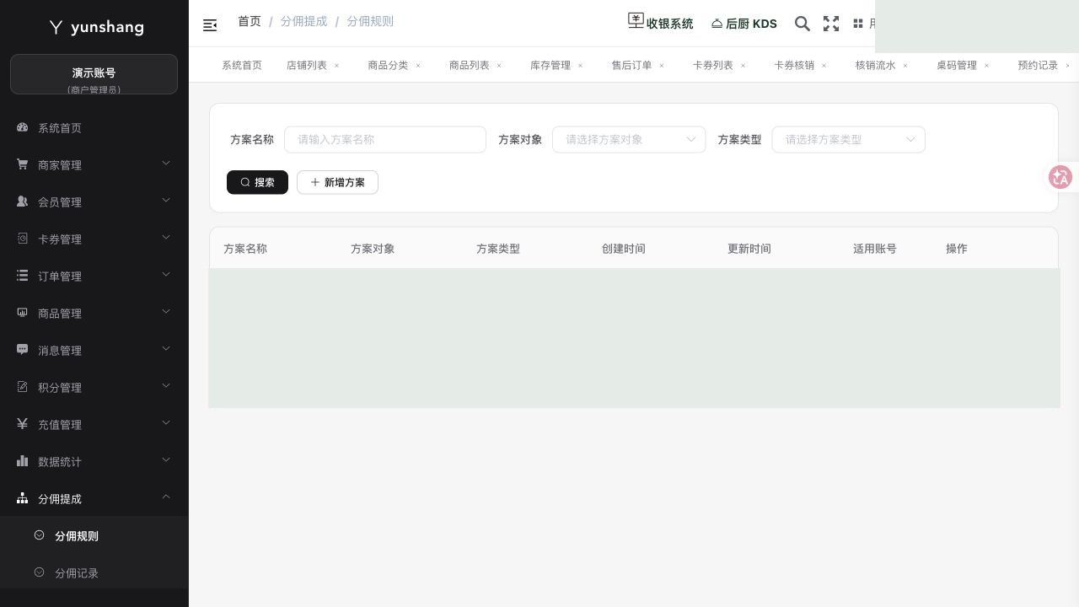Click the yunshang logo
The image size is (1079, 607).
coord(96,27)
